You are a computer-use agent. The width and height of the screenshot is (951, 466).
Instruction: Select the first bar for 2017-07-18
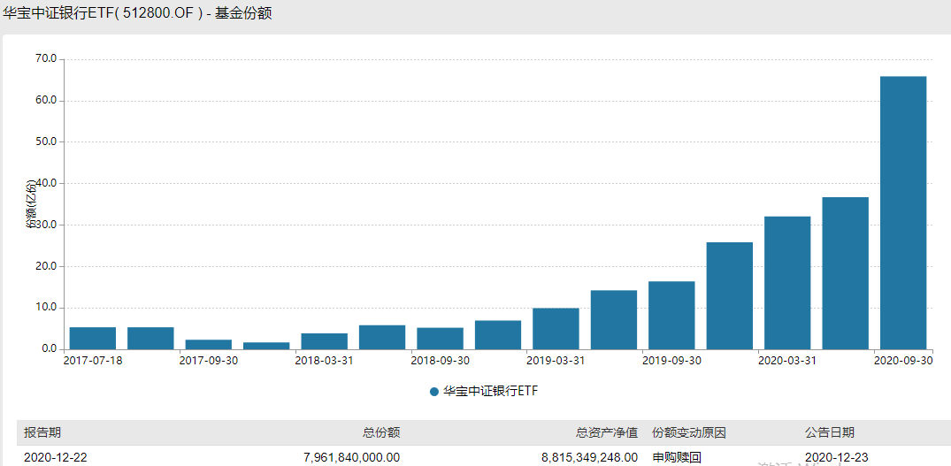pos(92,338)
